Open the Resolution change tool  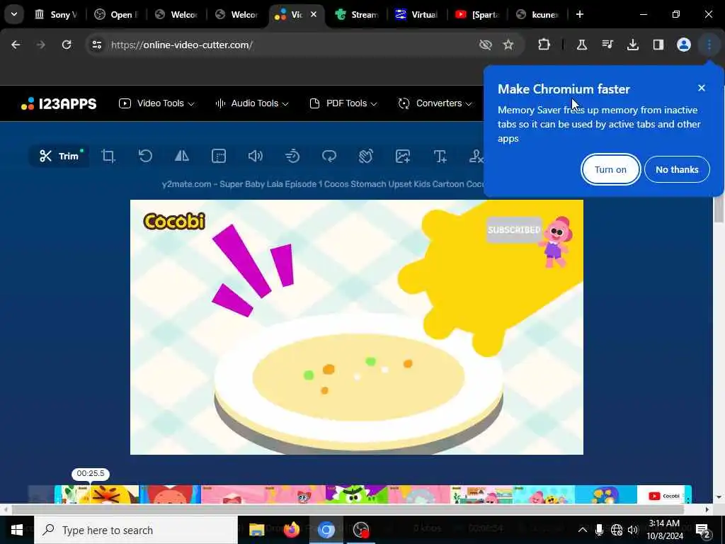(x=219, y=156)
